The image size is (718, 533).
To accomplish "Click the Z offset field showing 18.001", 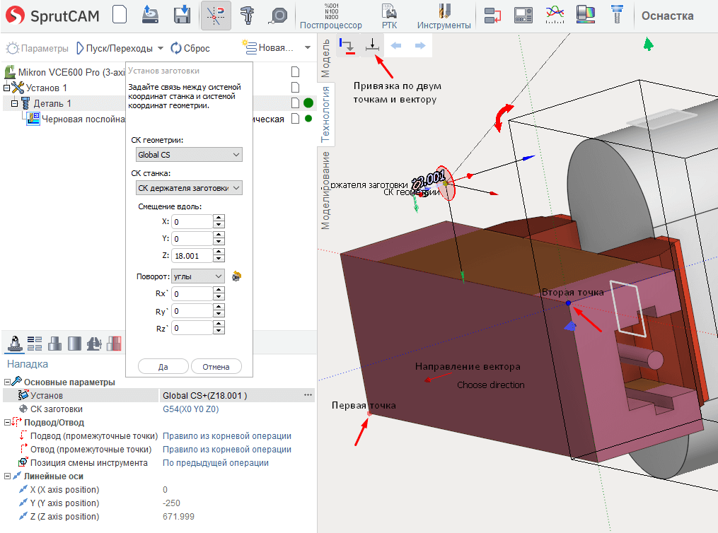I will click(192, 256).
